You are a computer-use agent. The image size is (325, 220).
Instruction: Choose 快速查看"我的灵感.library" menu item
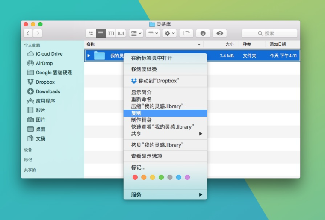click(165, 127)
